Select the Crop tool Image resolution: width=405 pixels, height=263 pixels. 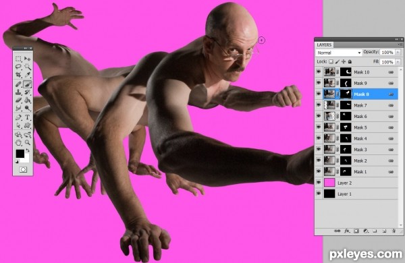click(x=18, y=75)
